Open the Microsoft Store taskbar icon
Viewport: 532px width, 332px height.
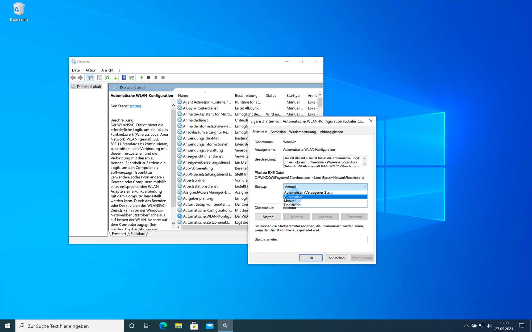tap(194, 326)
